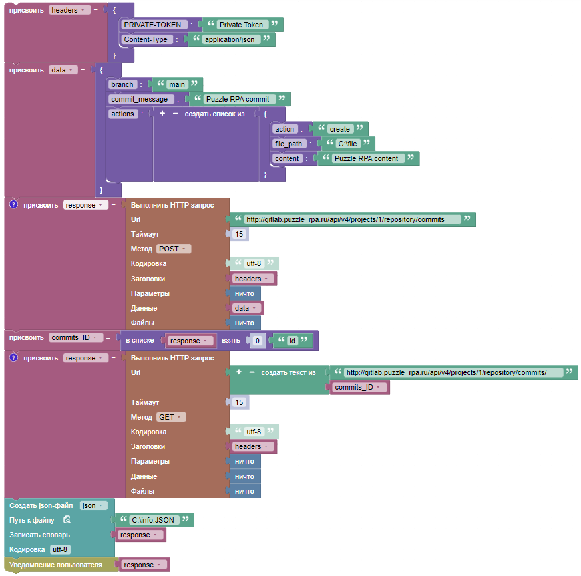
Task: Click the 'Puzzle RPA commit' text field
Action: point(237,99)
